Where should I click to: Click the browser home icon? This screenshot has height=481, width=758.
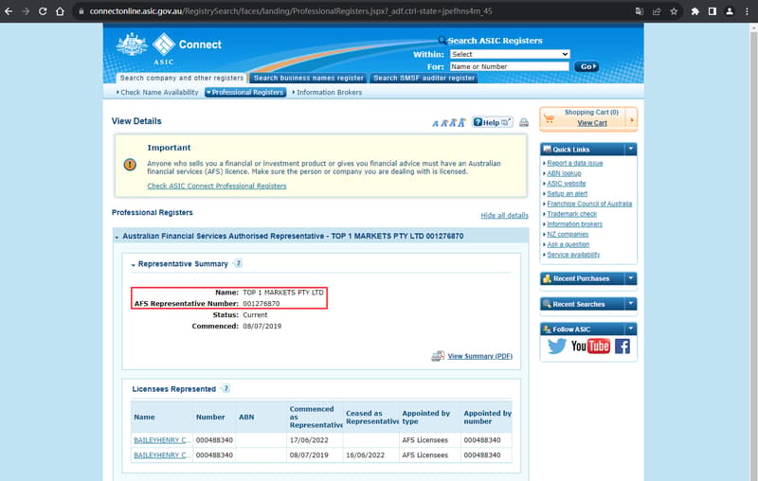click(x=60, y=11)
